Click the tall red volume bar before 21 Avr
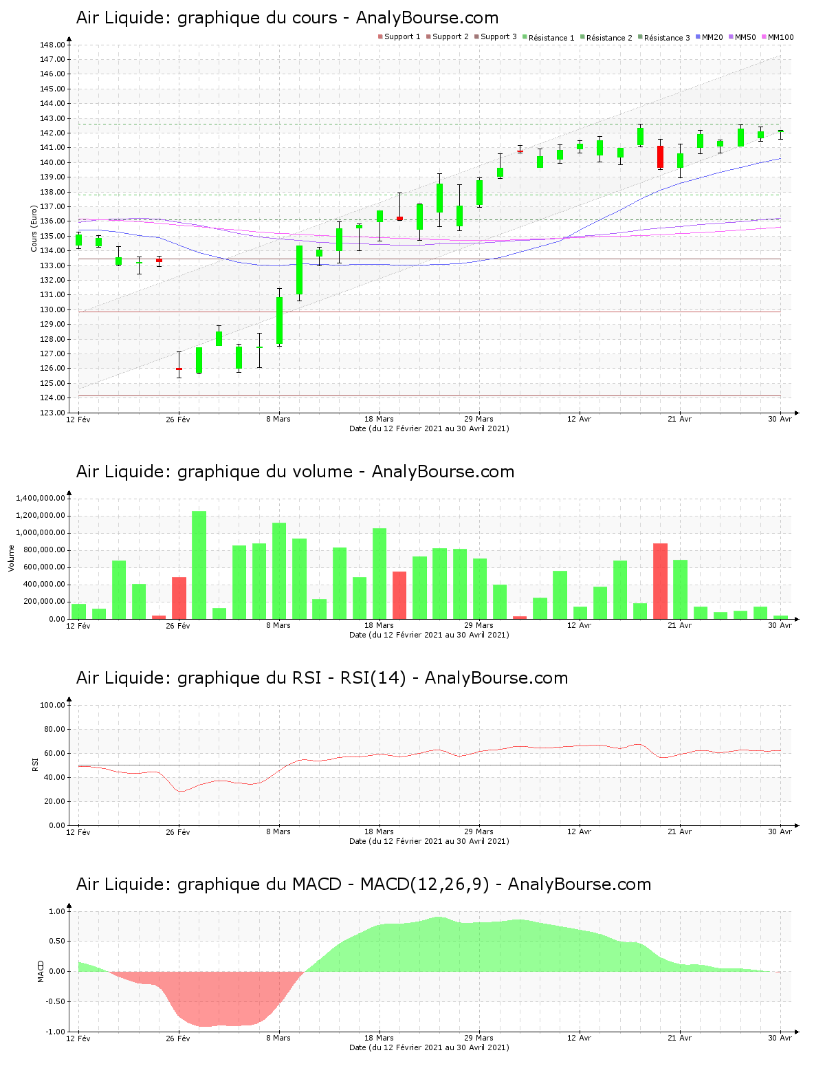 (x=660, y=581)
